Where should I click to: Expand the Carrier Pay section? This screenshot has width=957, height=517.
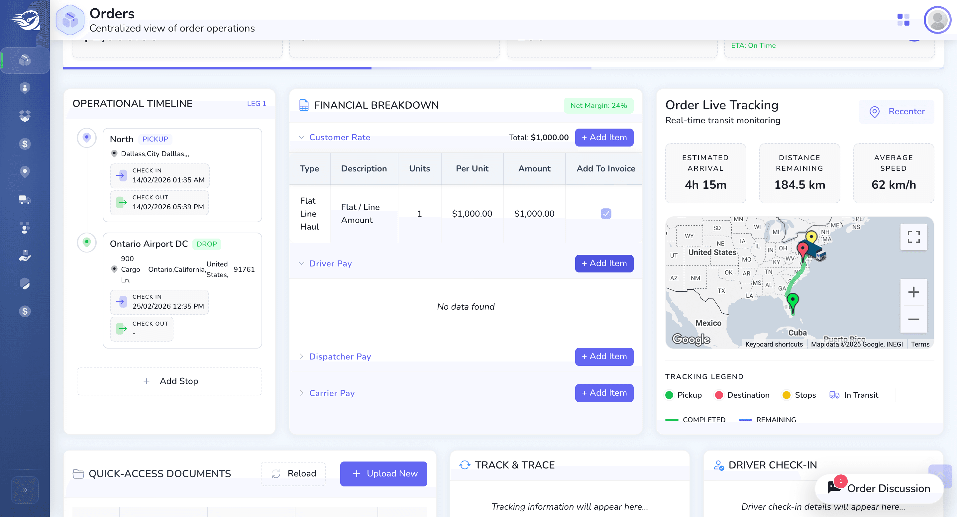pyautogui.click(x=301, y=393)
